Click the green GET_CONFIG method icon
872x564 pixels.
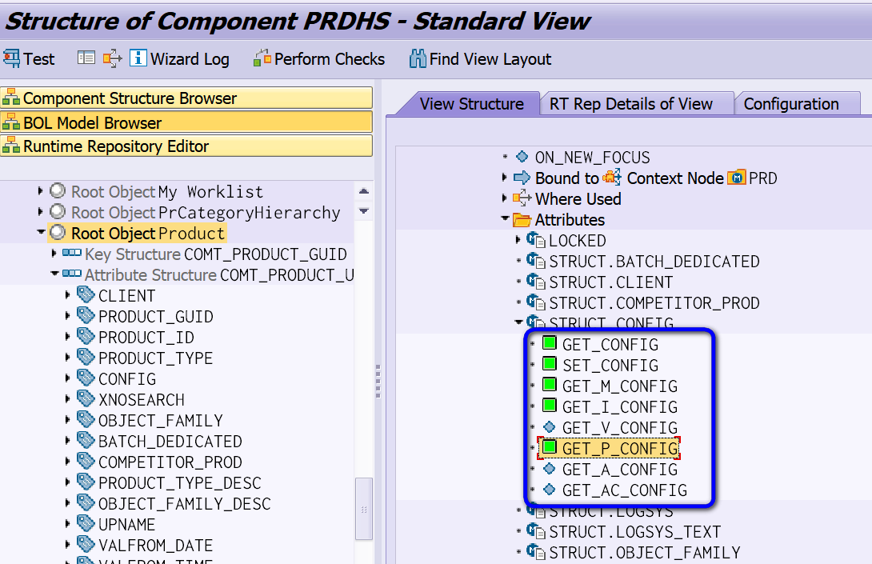(550, 343)
